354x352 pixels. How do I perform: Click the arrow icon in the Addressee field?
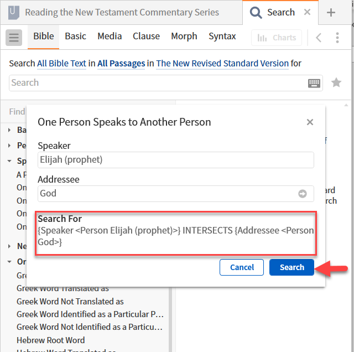(x=303, y=194)
